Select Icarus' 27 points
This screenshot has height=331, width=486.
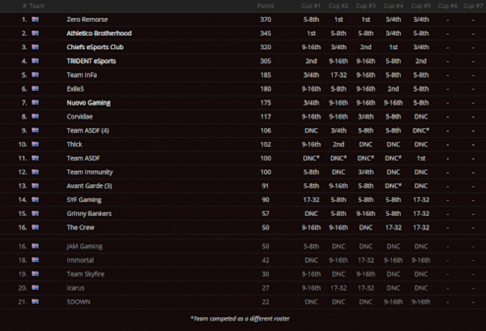265,288
